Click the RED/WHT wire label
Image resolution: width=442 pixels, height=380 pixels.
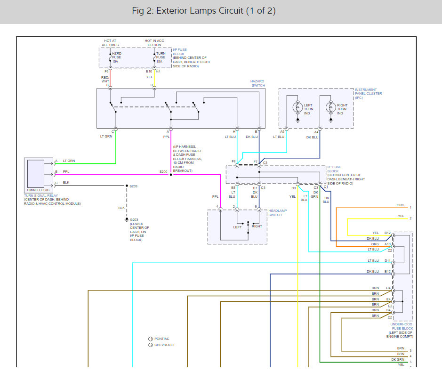click(105, 79)
